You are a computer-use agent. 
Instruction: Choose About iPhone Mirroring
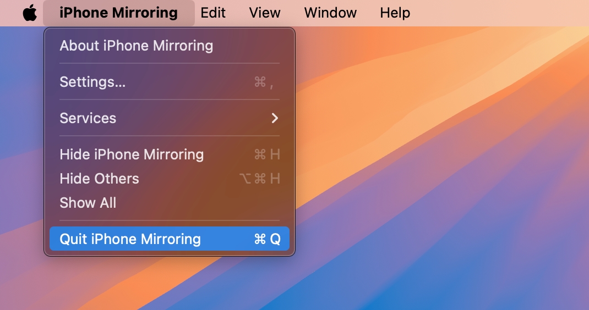click(170, 46)
